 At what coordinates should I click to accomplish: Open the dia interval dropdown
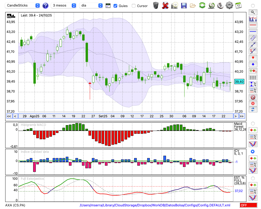pos(91,5)
